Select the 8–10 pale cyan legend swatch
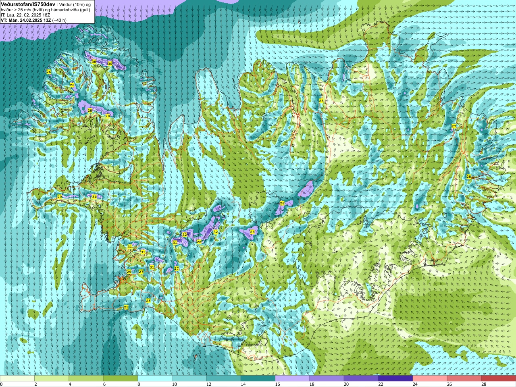 155,379
